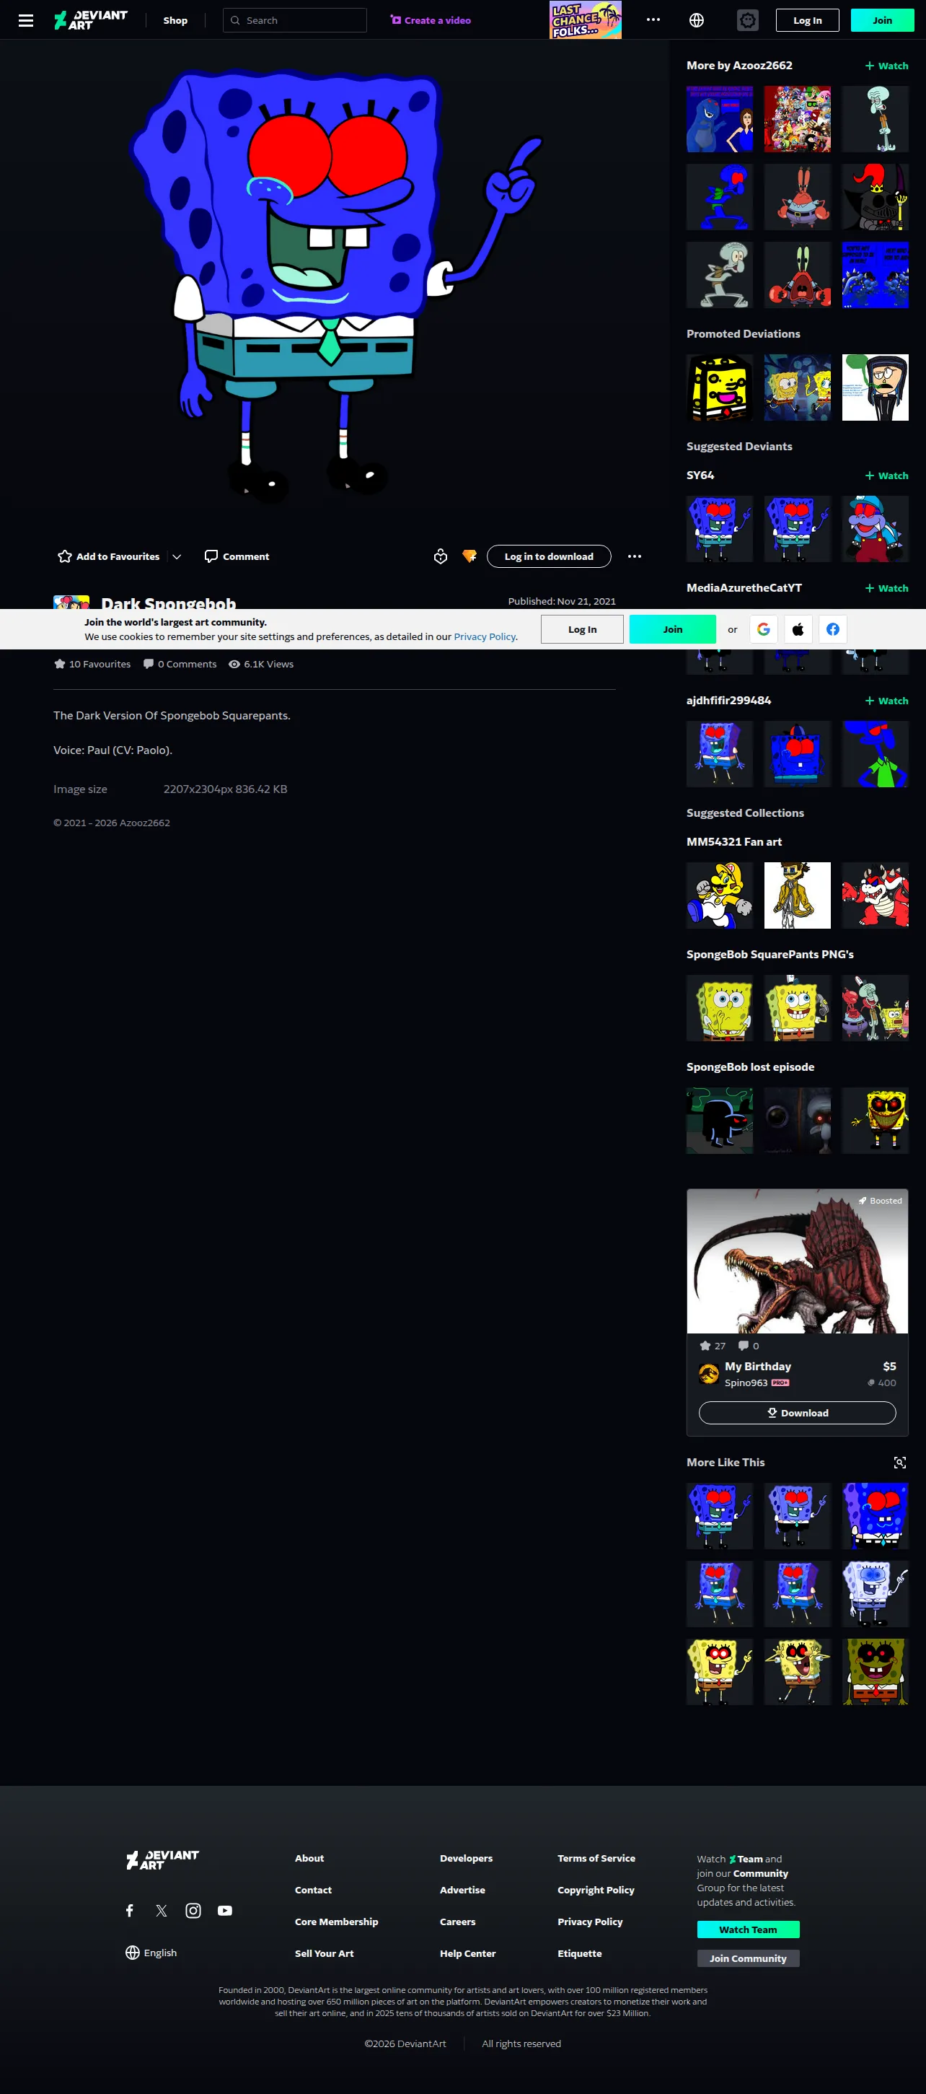This screenshot has height=2094, width=926.
Task: Expand the favourites collection dropdown arrow
Action: coord(176,557)
